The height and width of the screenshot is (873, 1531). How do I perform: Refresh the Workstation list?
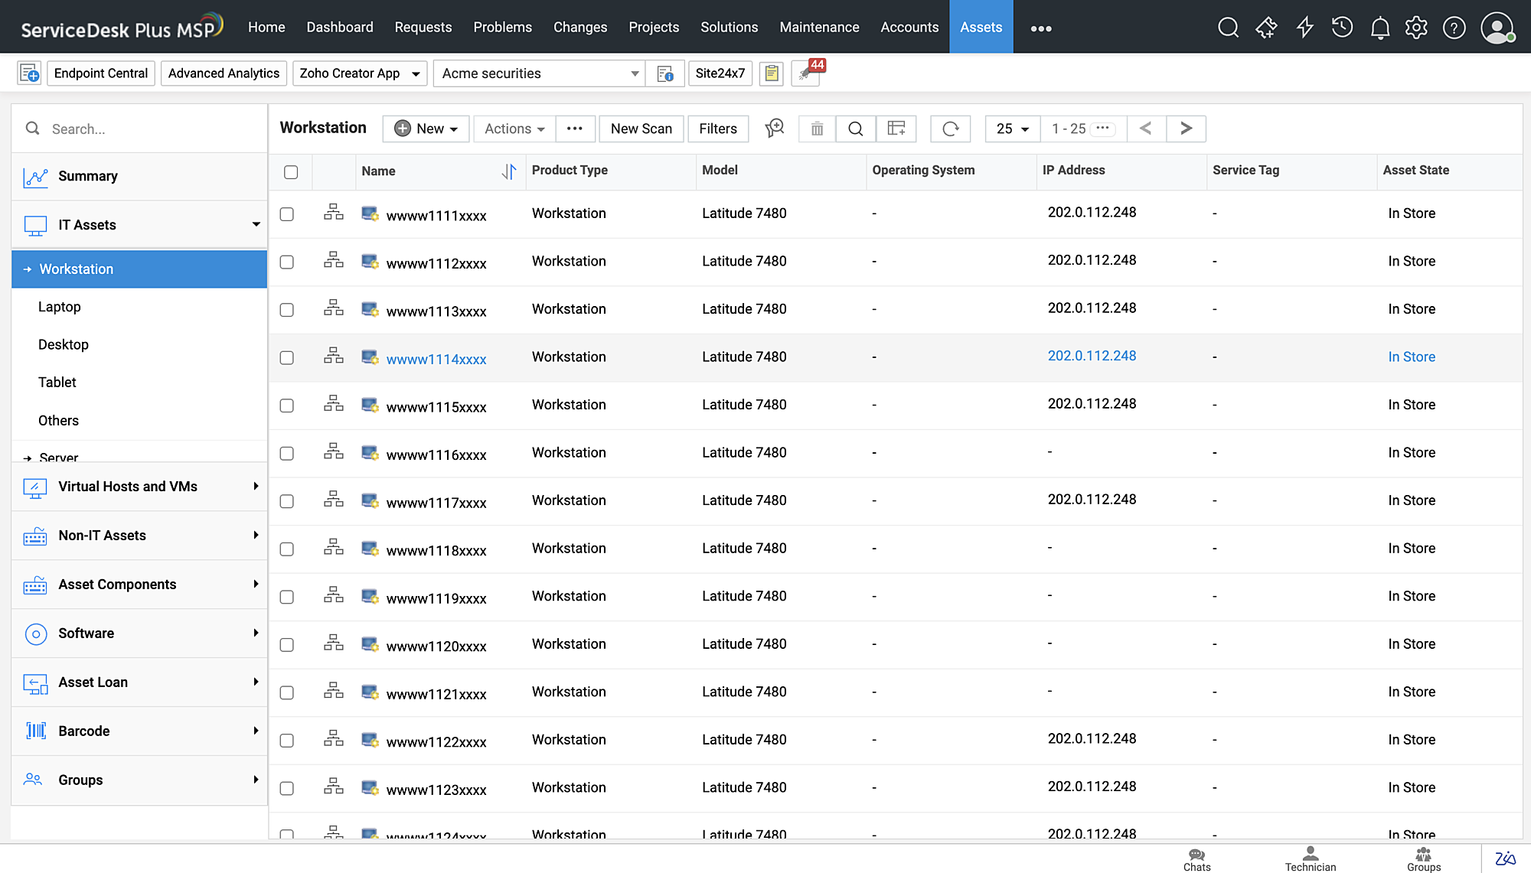point(950,129)
